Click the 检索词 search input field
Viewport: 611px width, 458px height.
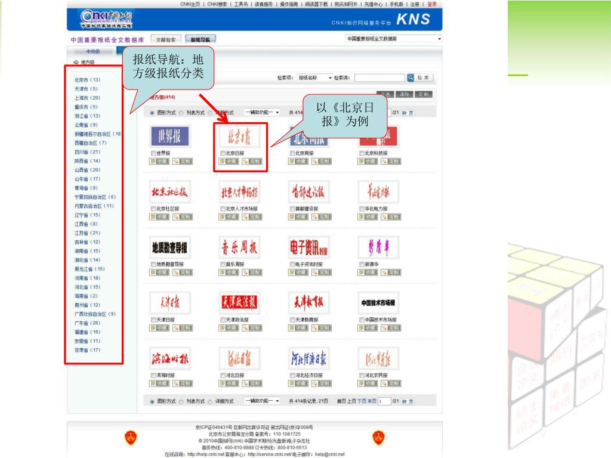coord(379,78)
